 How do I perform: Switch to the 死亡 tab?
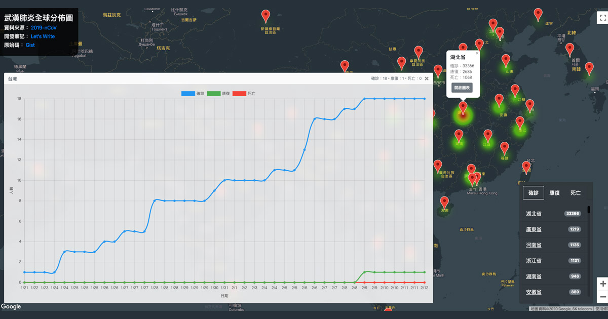[576, 193]
